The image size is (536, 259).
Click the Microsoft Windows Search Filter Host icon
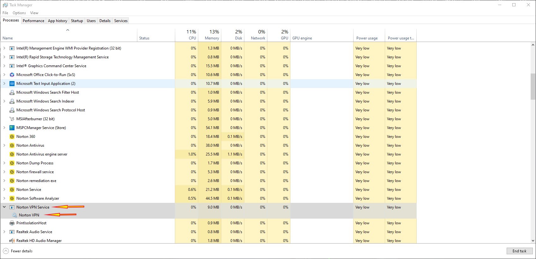click(x=12, y=92)
